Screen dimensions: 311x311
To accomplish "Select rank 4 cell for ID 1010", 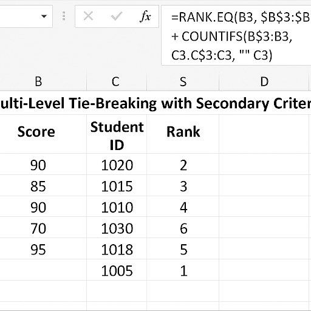I will pos(183,207).
